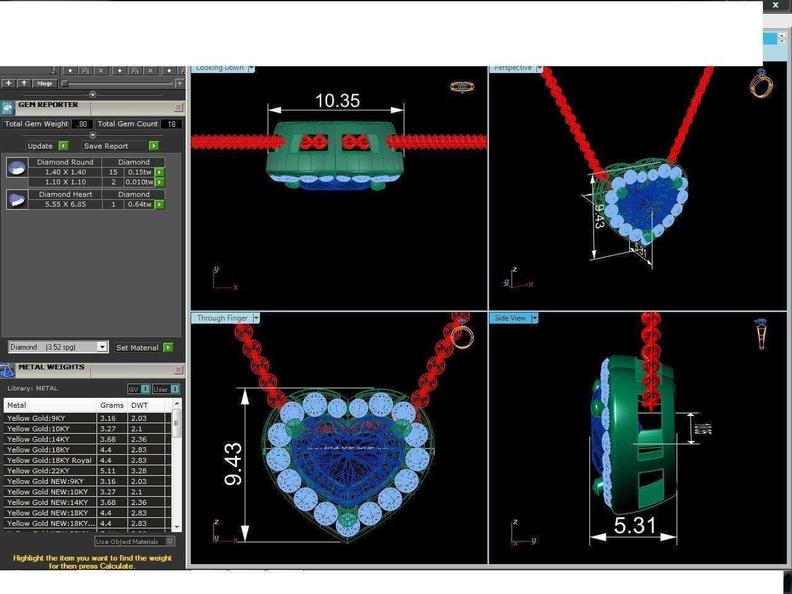792x594 pixels.
Task: Open the Looking Down viewport dropdown arrow
Action: [251, 68]
